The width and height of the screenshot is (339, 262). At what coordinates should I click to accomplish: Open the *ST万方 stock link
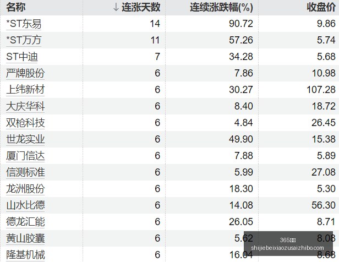pyautogui.click(x=24, y=40)
